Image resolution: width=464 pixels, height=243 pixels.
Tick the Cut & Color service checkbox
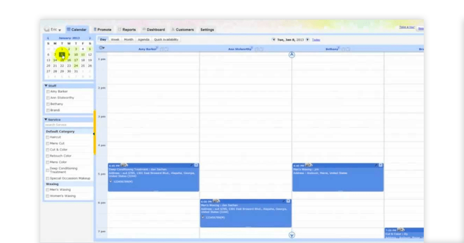coord(47,150)
